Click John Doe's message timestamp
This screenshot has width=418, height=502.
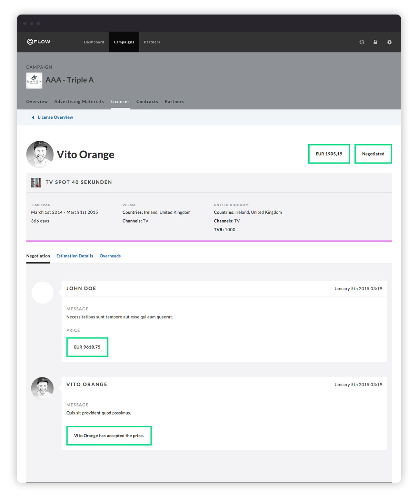point(358,289)
